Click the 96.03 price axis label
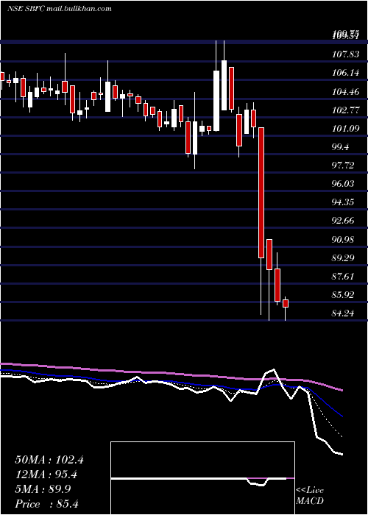 (x=344, y=184)
